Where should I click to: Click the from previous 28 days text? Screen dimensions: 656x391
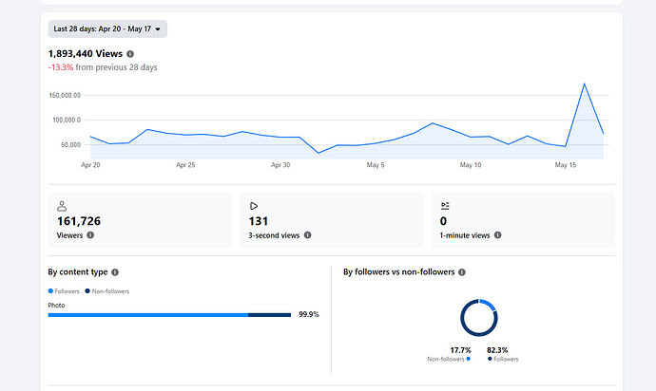coord(116,67)
